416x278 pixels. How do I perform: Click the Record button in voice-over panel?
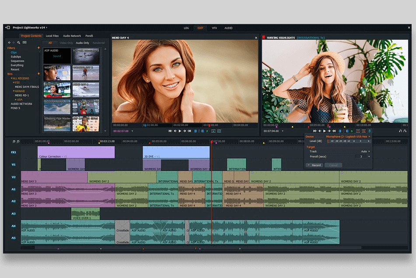click(314, 165)
